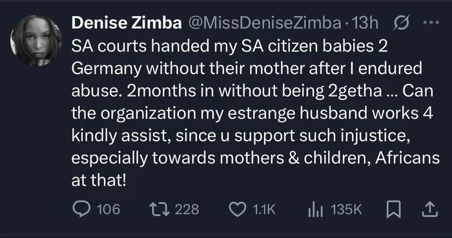Open the three-dot more options menu
The width and height of the screenshot is (452, 238).
431,23
